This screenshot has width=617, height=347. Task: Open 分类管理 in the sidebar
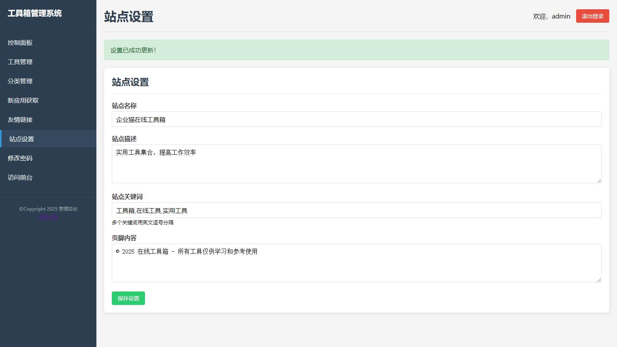click(19, 81)
